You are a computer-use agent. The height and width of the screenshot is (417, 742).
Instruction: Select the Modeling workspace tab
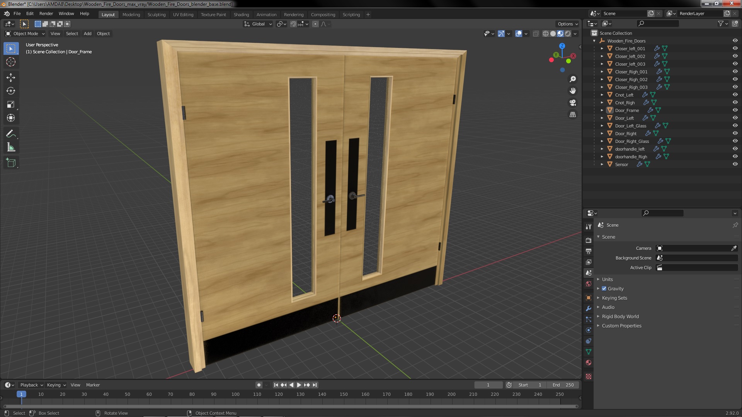(131, 14)
